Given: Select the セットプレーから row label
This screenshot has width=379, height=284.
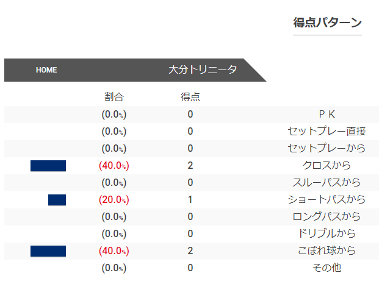Looking at the screenshot, I should [x=327, y=148].
